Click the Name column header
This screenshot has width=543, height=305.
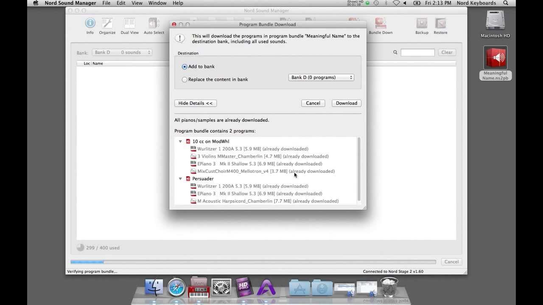98,64
